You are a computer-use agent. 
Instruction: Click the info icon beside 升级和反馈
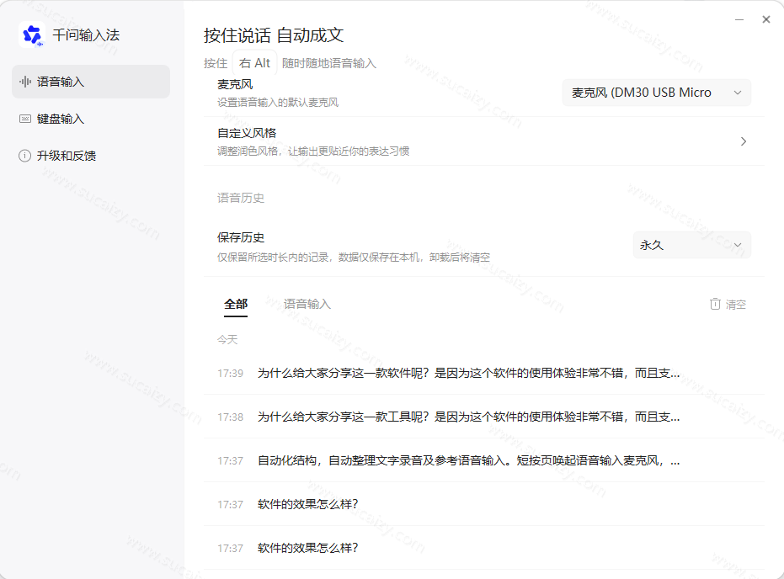click(25, 156)
